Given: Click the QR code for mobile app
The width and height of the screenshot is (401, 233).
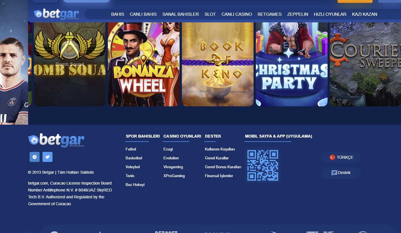Looking at the screenshot, I should tap(262, 165).
